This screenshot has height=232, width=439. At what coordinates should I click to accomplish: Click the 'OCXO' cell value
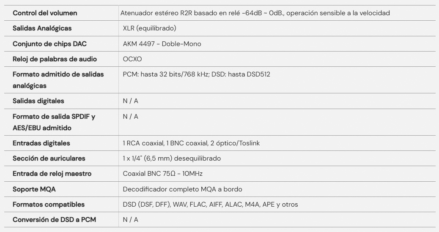[132, 59]
